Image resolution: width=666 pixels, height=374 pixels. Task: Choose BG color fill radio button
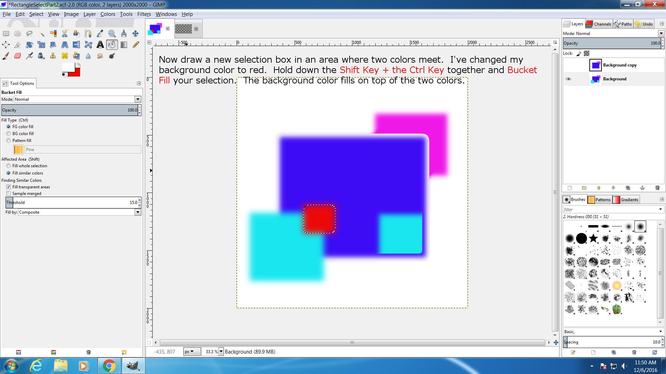click(x=9, y=134)
